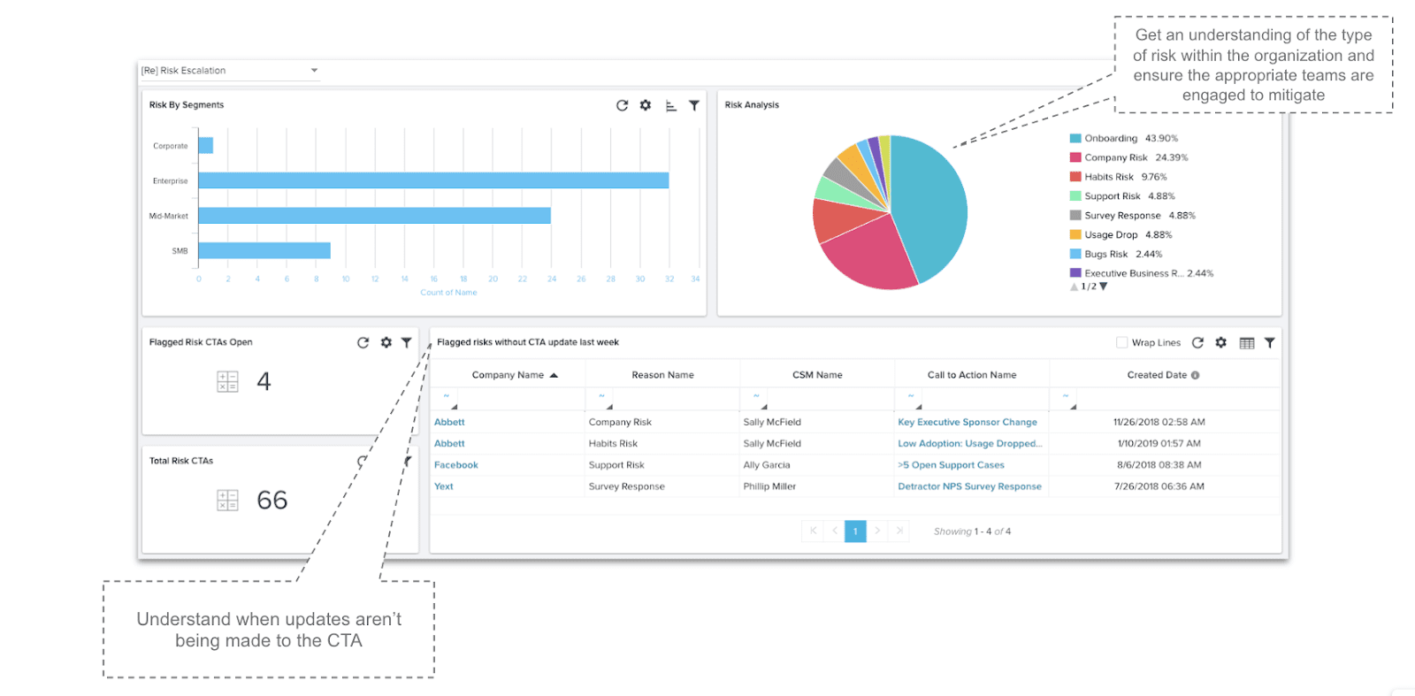The width and height of the screenshot is (1415, 696).
Task: Open Key Executive Sponsor Change CTA
Action: coord(968,423)
